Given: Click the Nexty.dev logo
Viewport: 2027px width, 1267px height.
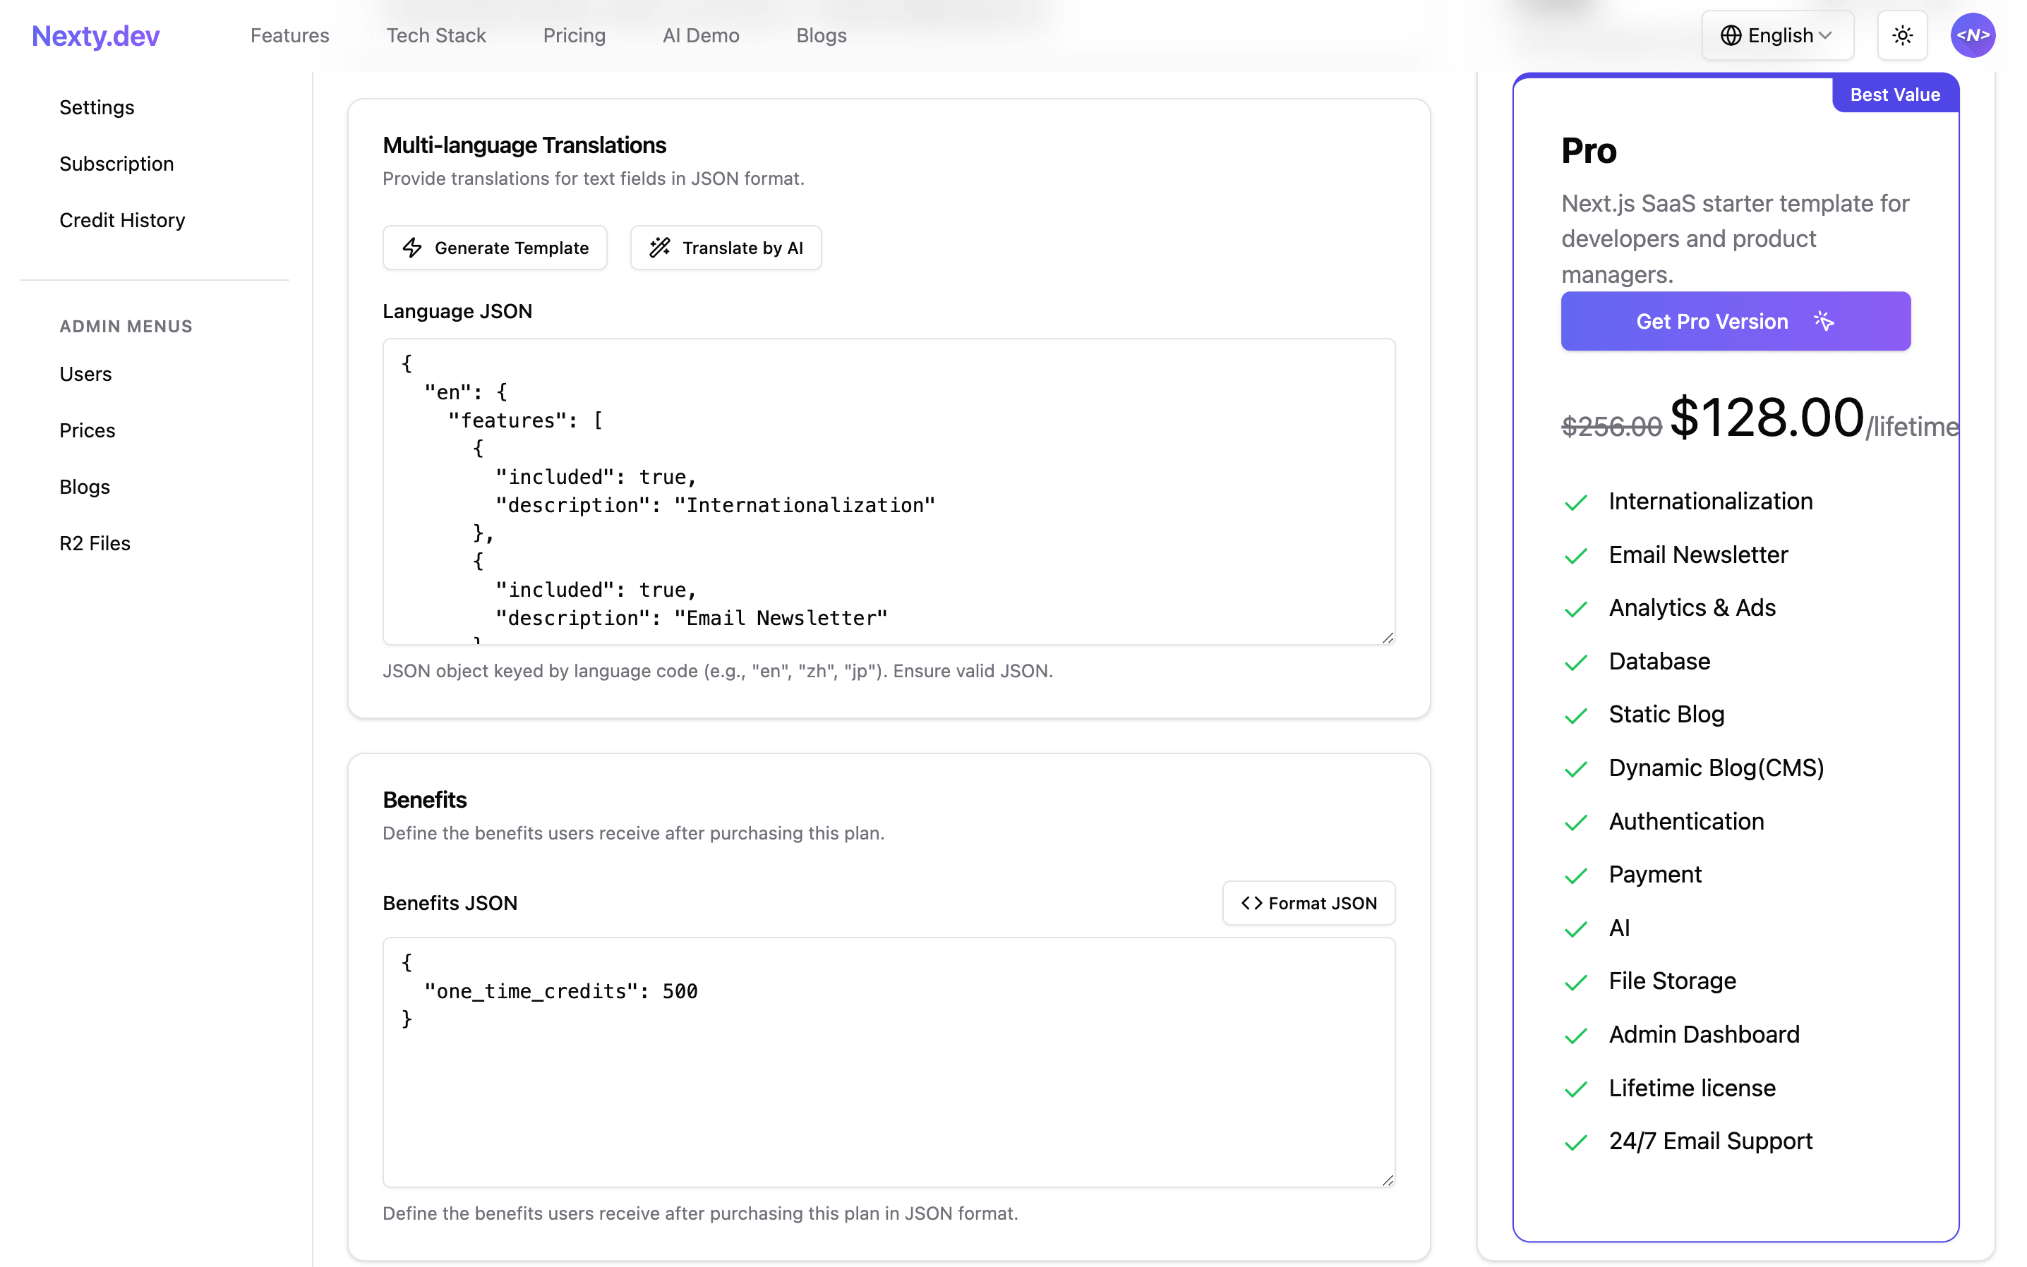Looking at the screenshot, I should click(95, 35).
